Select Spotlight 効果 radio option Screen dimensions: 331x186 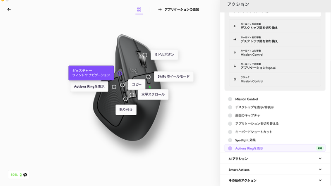tap(230, 140)
